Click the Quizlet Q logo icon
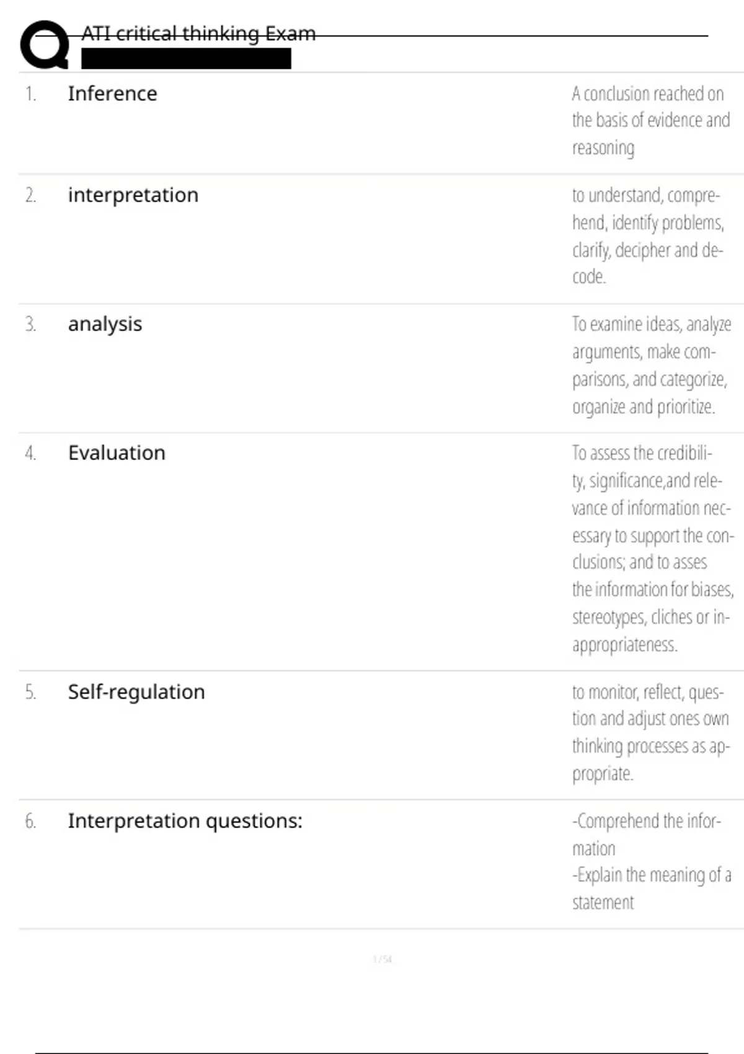 click(x=44, y=44)
